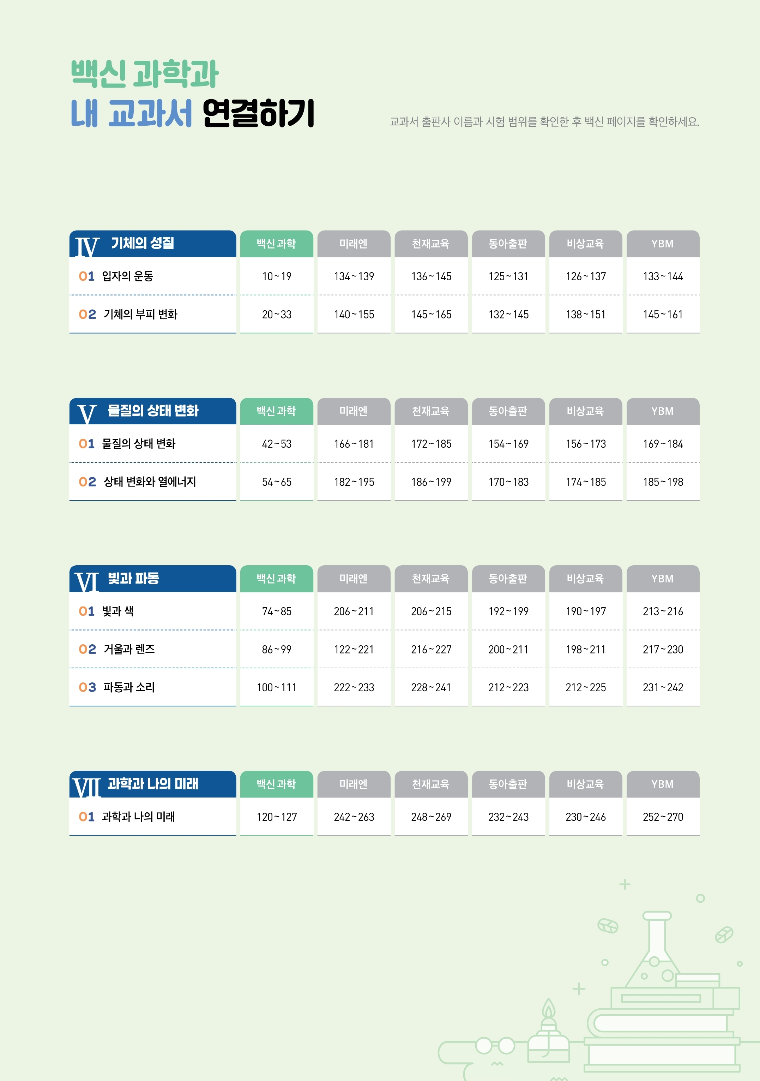The height and width of the screenshot is (1081, 760).
Task: Select YBM header in 빛과 파동 table
Action: [x=663, y=579]
